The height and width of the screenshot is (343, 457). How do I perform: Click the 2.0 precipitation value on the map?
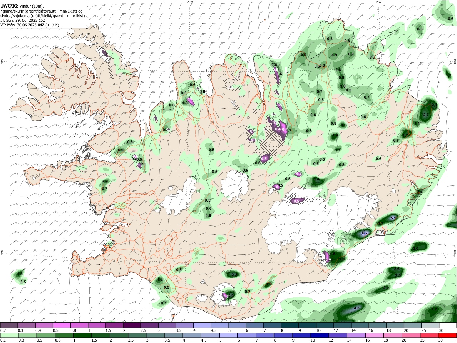[x=416, y=248]
